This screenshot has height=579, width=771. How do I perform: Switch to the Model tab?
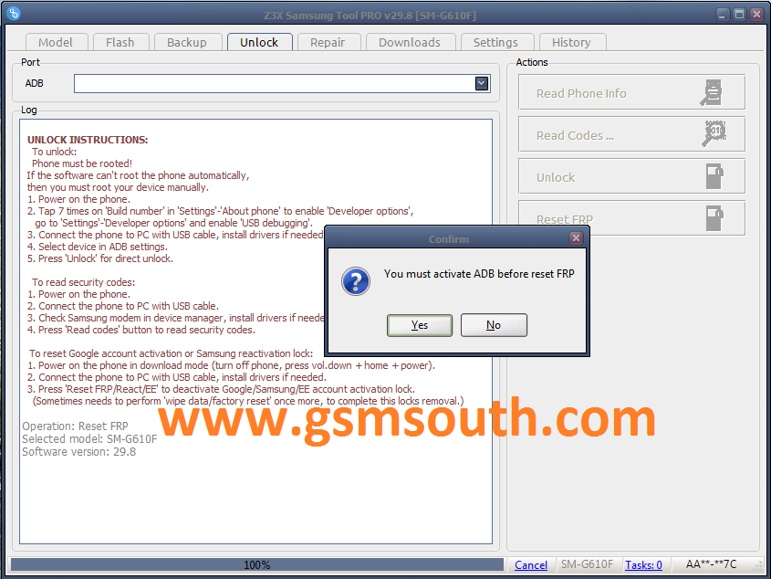[x=56, y=42]
